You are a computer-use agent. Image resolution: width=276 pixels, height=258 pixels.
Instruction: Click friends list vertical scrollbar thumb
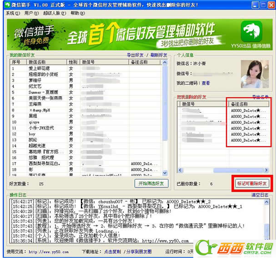click(x=165, y=103)
